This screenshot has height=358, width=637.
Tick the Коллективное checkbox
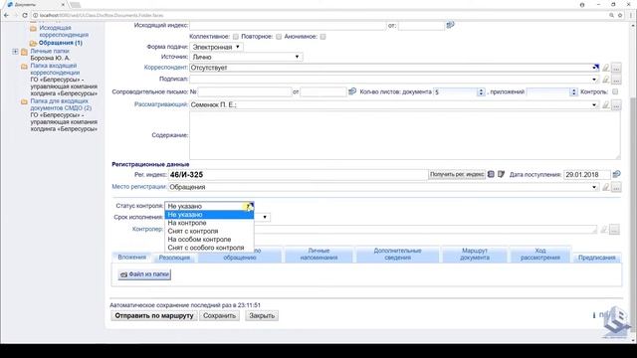236,37
